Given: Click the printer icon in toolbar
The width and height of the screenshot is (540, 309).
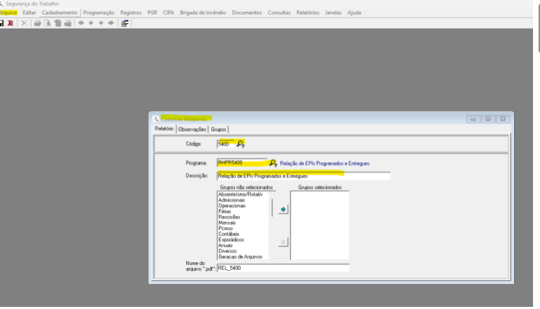Looking at the screenshot, I should coord(37,23).
